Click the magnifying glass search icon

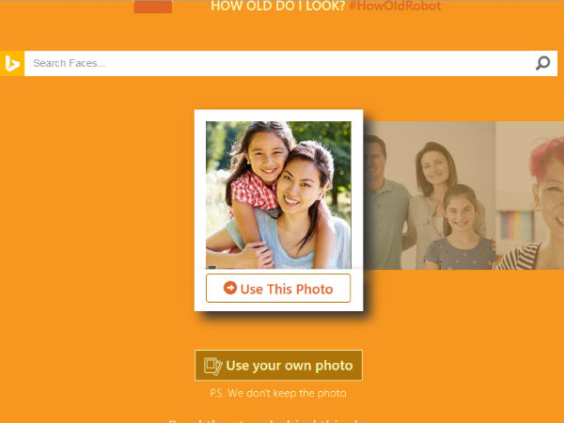pyautogui.click(x=542, y=63)
